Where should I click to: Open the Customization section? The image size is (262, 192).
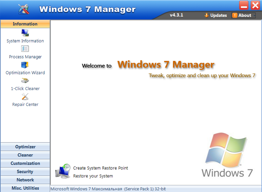coord(25,163)
